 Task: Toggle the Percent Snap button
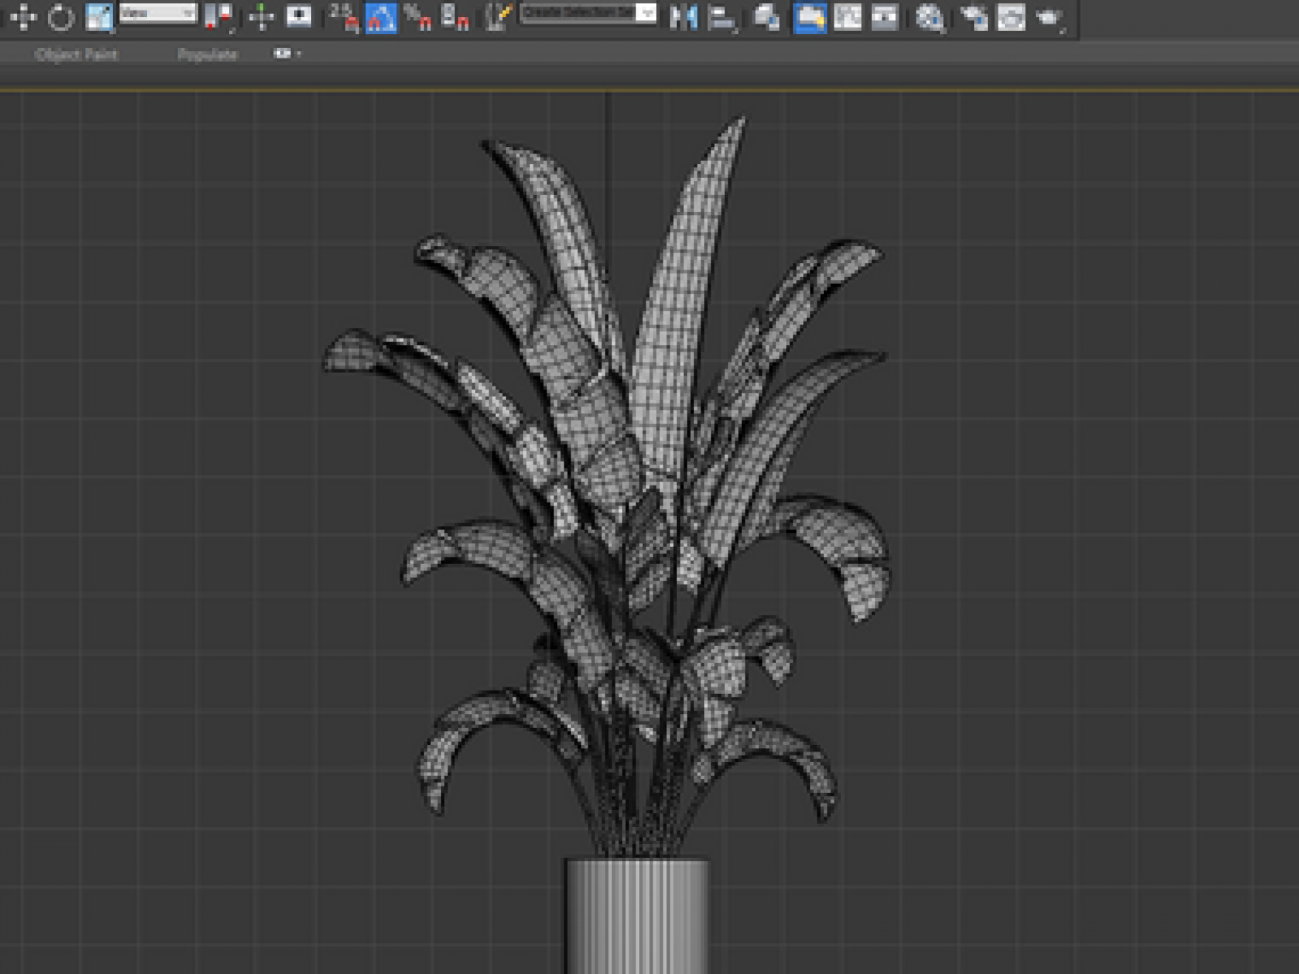coord(418,16)
